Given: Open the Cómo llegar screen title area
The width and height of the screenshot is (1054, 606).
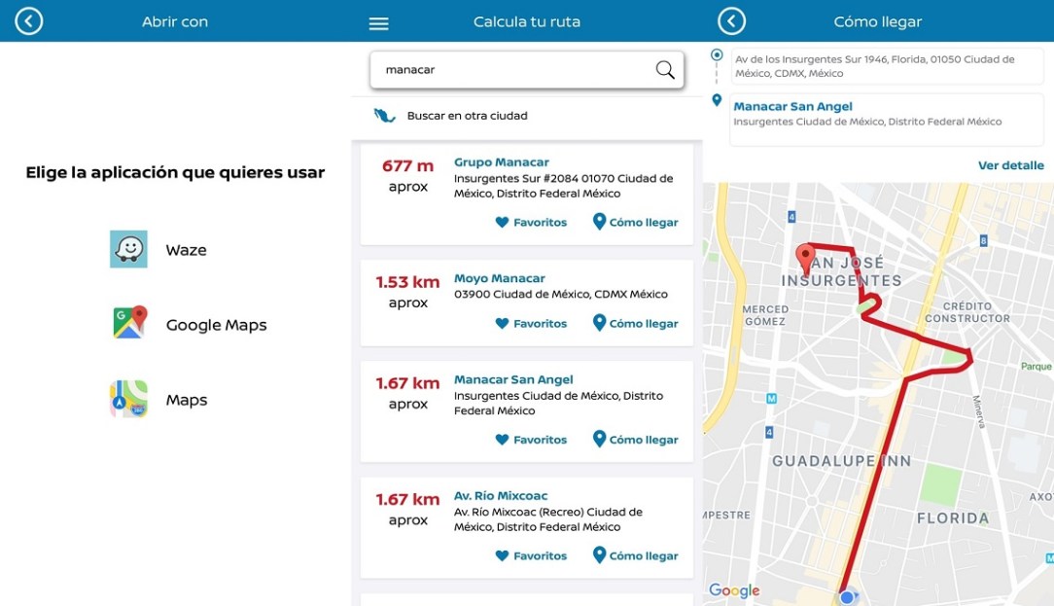Looking at the screenshot, I should click(x=878, y=20).
